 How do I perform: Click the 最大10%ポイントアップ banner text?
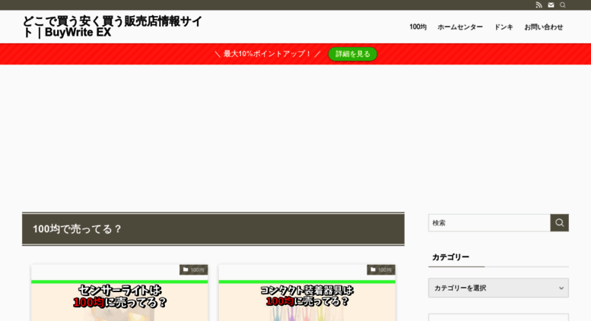(267, 54)
